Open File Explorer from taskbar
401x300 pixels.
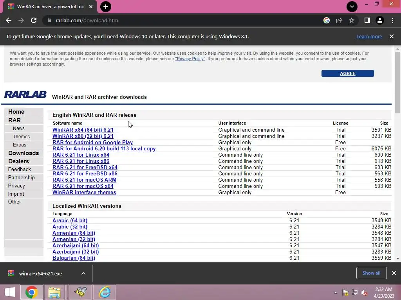pyautogui.click(x=54, y=292)
